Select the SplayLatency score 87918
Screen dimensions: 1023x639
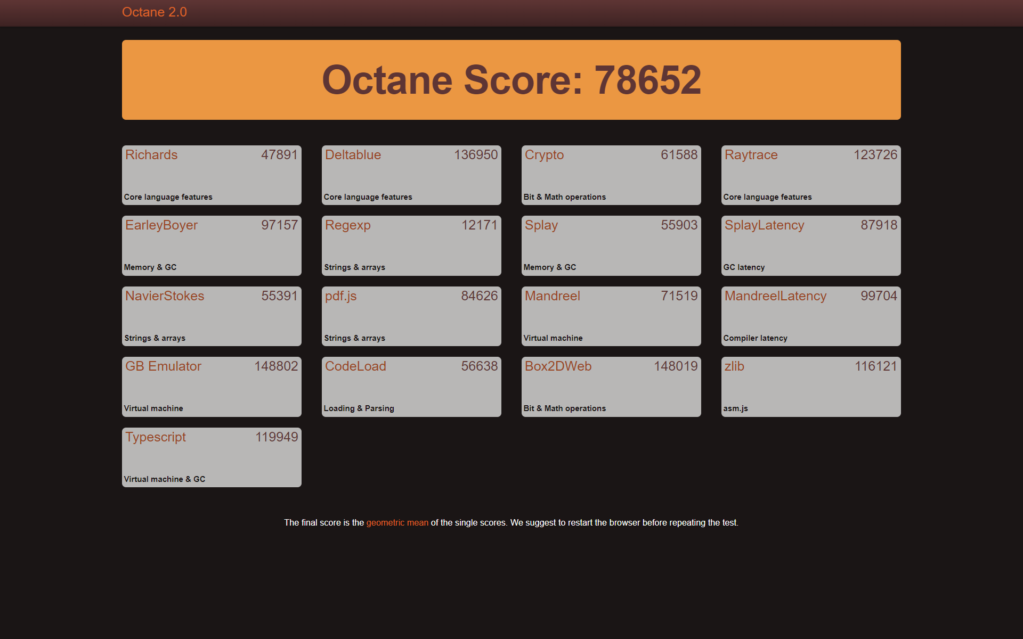pyautogui.click(x=879, y=225)
